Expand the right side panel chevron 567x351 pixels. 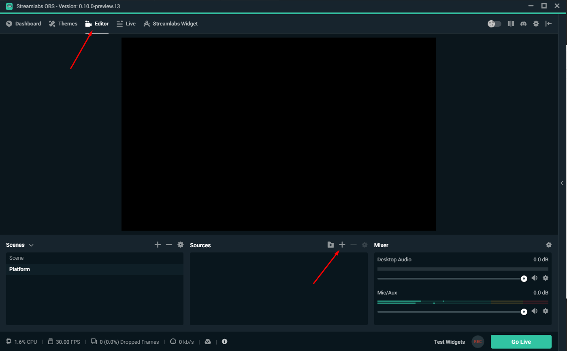tap(562, 183)
